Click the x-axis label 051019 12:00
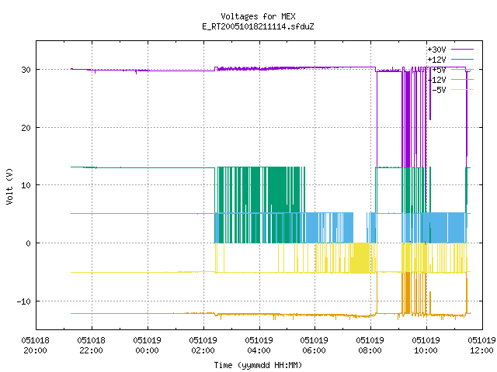 coord(481,346)
